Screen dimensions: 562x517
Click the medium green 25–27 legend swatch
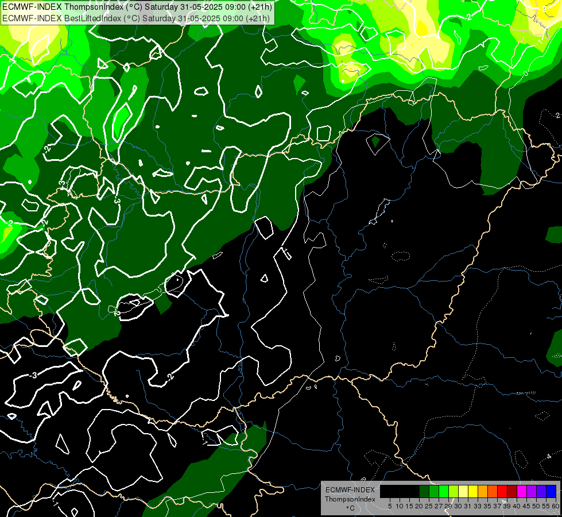pyautogui.click(x=434, y=492)
